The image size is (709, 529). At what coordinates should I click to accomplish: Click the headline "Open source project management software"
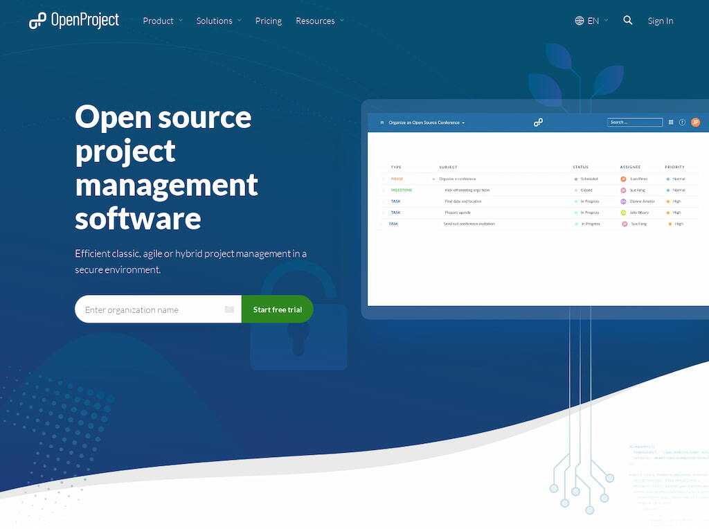166,168
